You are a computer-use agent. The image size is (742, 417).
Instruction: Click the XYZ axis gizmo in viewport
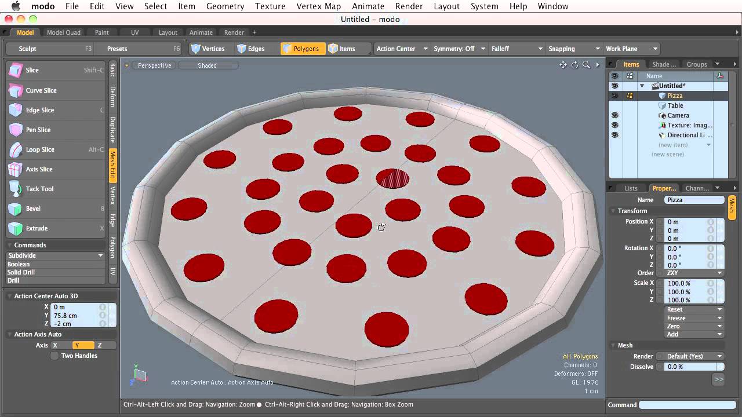[x=139, y=374]
